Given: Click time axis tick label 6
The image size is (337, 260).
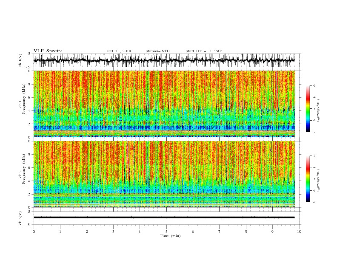Looking at the screenshot, I should tap(193, 232).
